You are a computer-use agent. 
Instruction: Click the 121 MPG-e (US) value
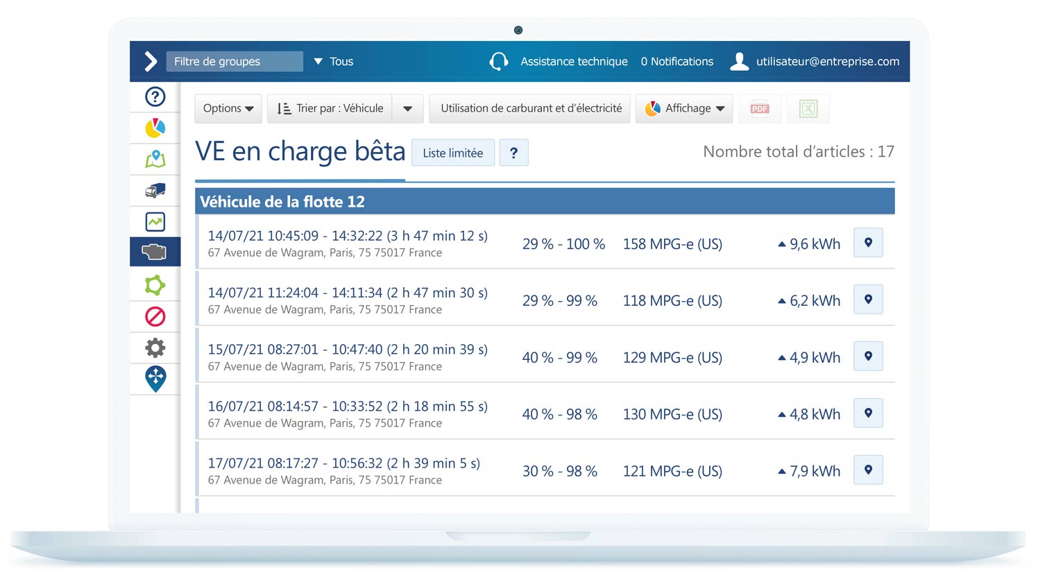tap(672, 472)
